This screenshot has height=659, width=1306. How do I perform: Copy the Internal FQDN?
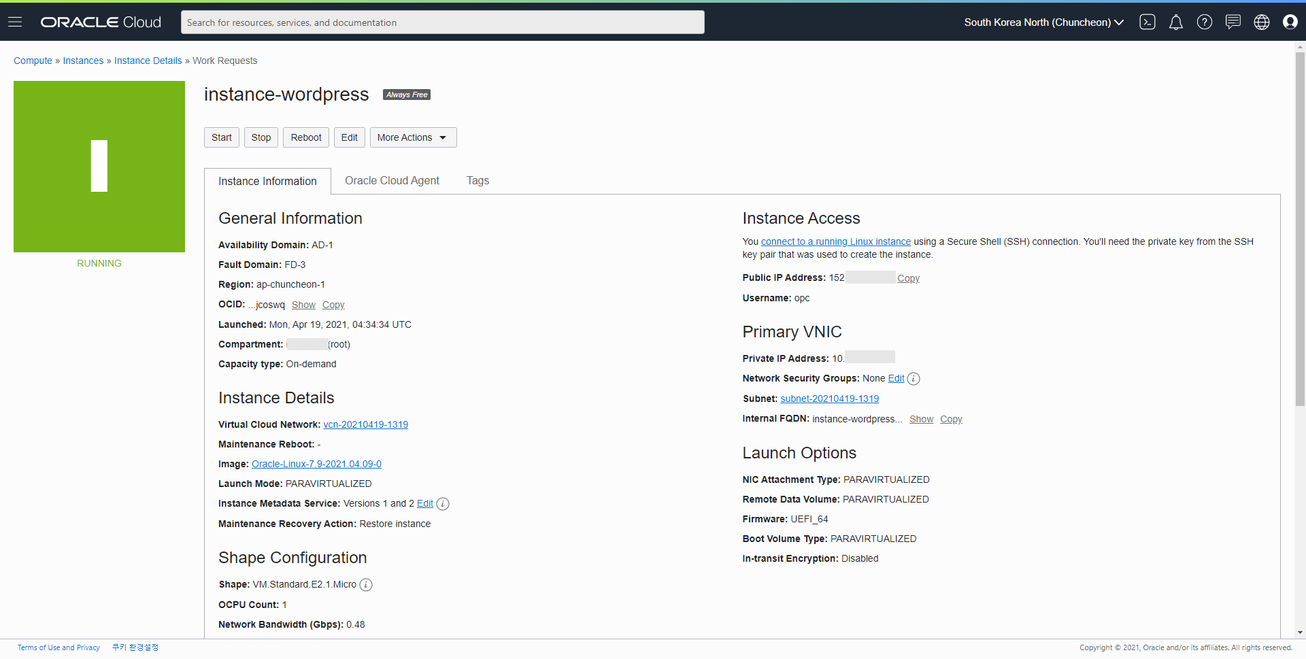[x=951, y=419]
